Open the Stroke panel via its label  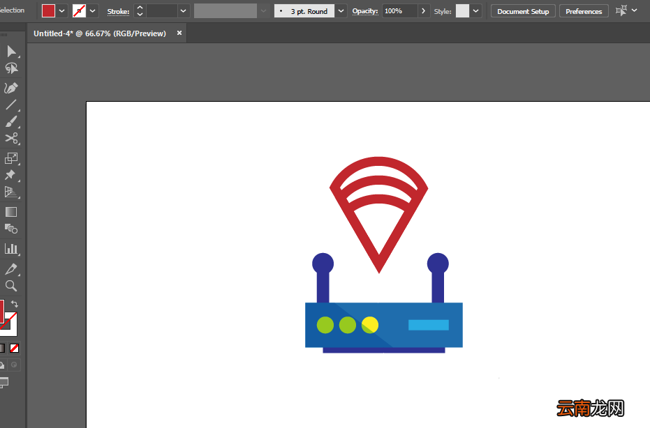pos(118,12)
